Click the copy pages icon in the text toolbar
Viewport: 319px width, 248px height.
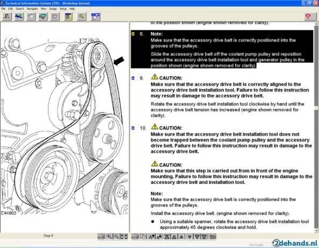[143, 236]
